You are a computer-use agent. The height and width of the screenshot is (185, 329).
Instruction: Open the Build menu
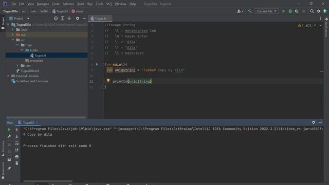[x=81, y=4]
